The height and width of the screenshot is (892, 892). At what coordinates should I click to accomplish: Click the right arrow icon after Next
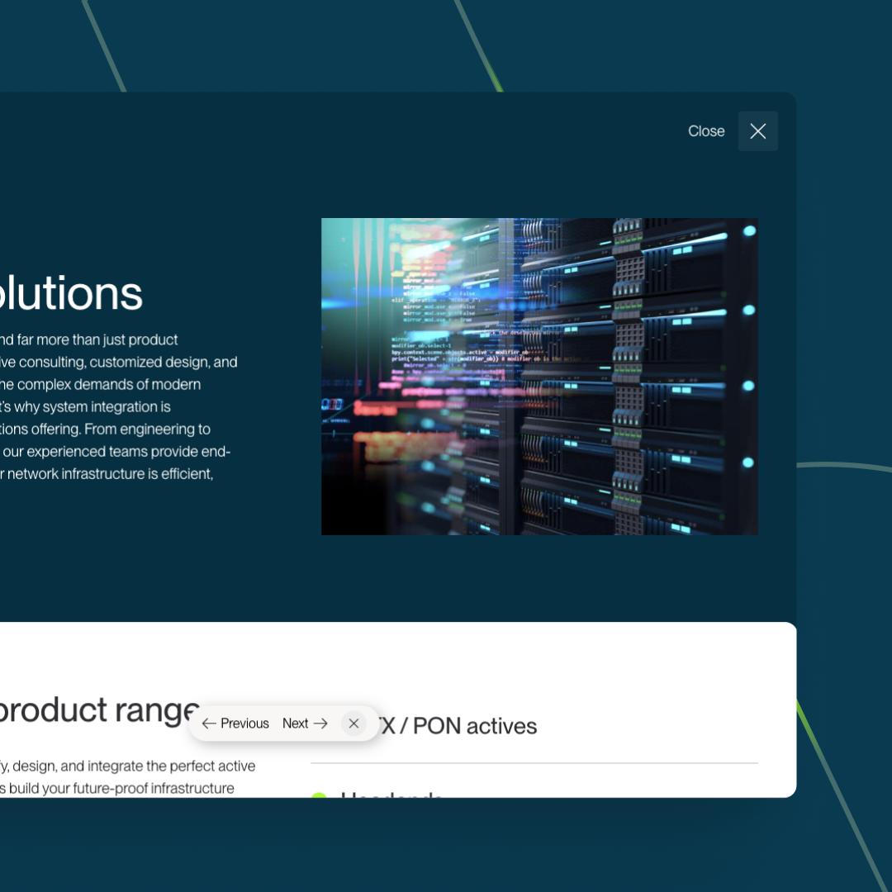(x=321, y=724)
